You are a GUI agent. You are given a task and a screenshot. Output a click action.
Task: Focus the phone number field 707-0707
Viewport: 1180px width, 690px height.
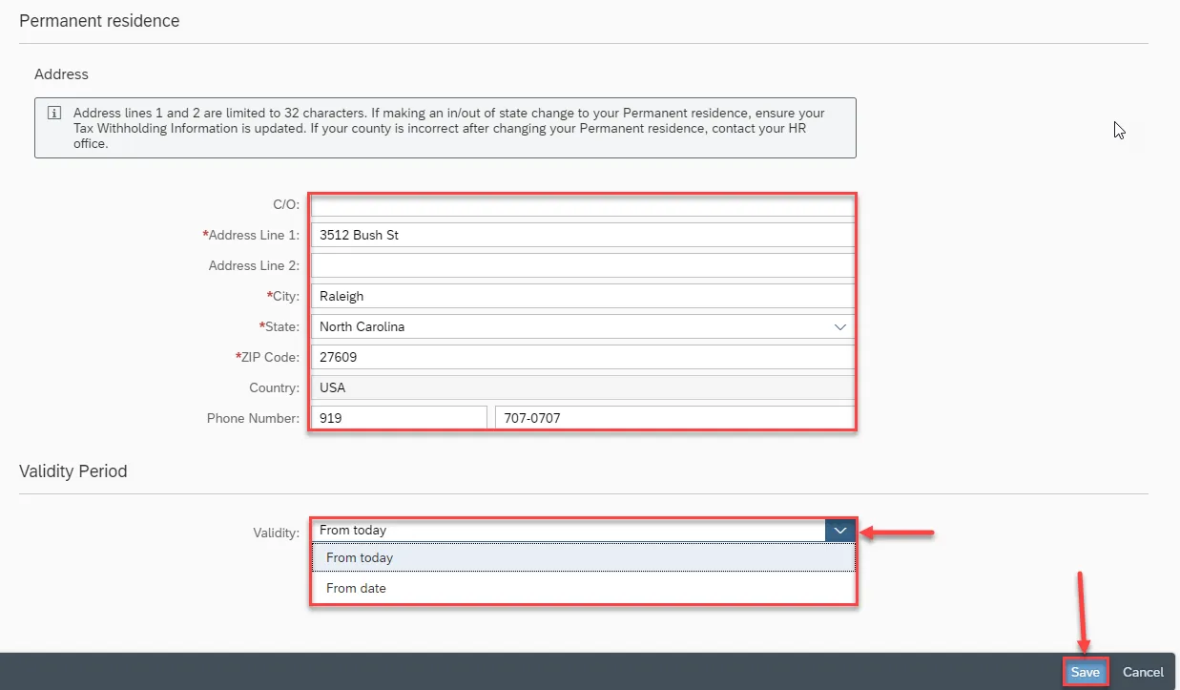(x=673, y=418)
